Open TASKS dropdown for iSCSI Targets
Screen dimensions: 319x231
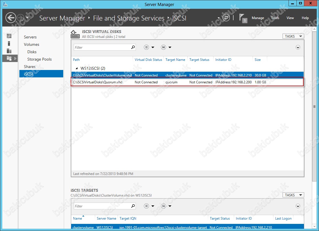(x=293, y=195)
